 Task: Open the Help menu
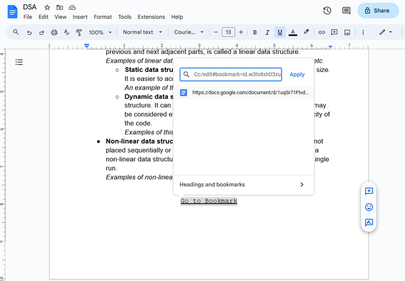pos(177,17)
